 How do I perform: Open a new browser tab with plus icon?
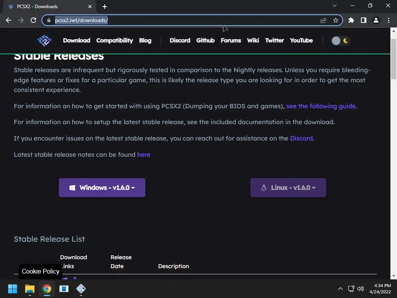pos(105,7)
